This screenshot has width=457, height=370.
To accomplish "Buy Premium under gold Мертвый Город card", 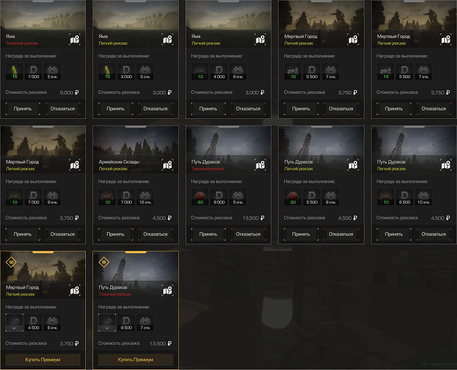I will pyautogui.click(x=43, y=360).
